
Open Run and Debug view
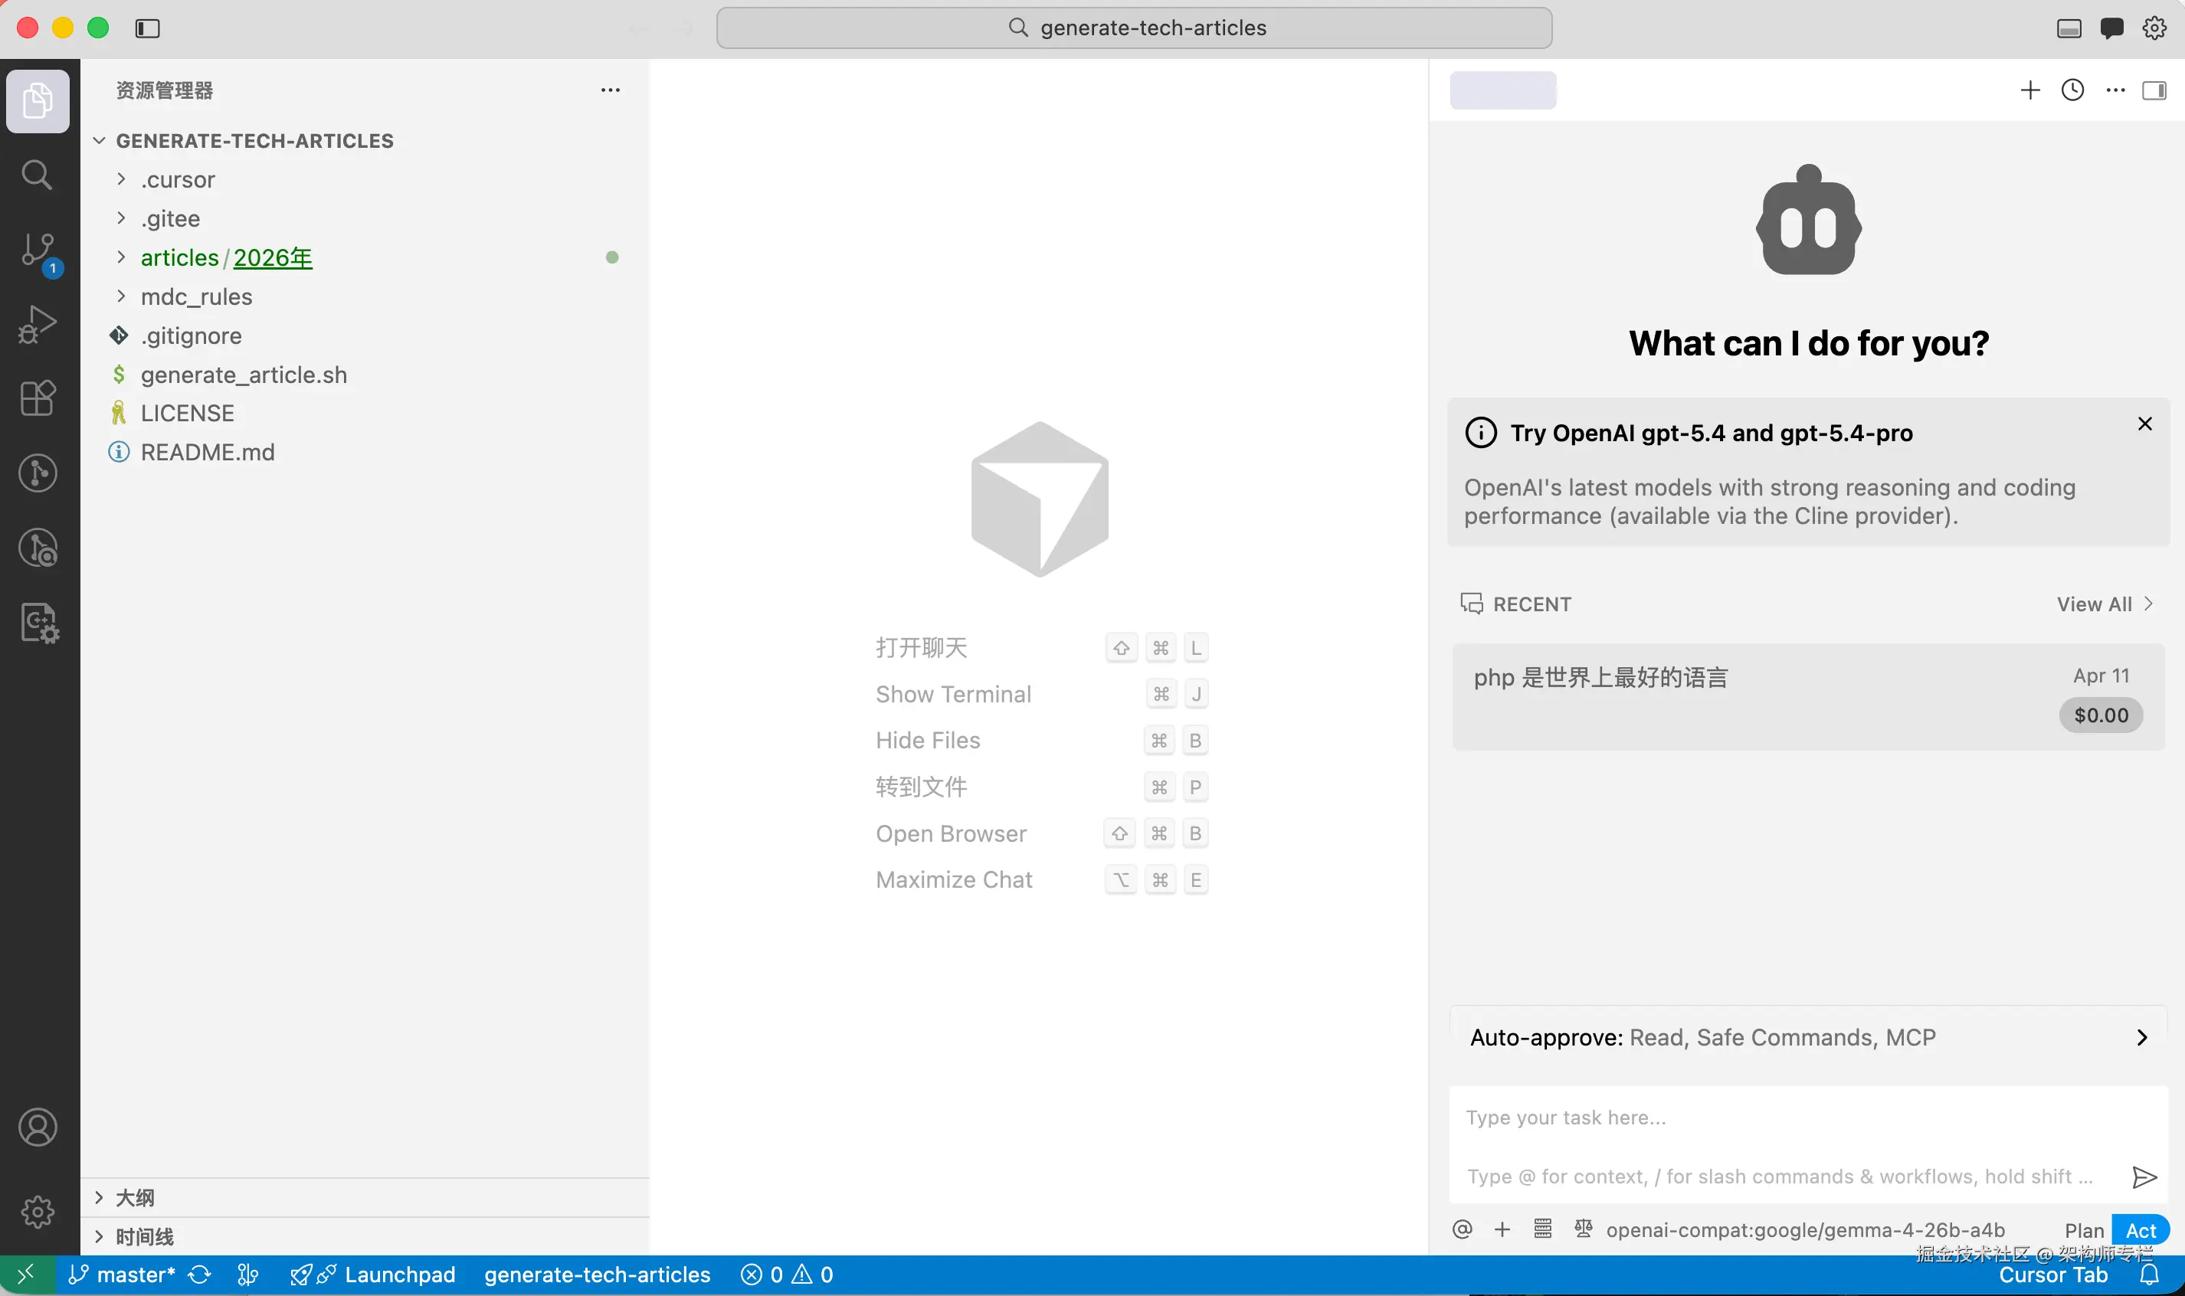point(37,324)
